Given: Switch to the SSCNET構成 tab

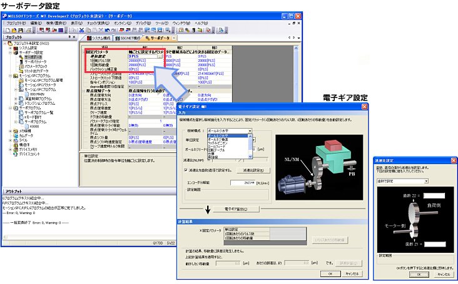Looking at the screenshot, I should pos(127,38).
